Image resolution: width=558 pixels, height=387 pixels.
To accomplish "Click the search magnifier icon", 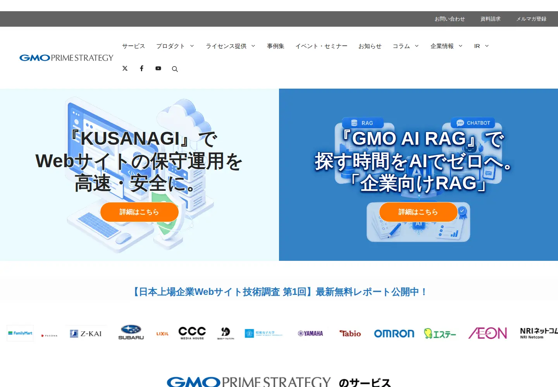I will pos(175,69).
